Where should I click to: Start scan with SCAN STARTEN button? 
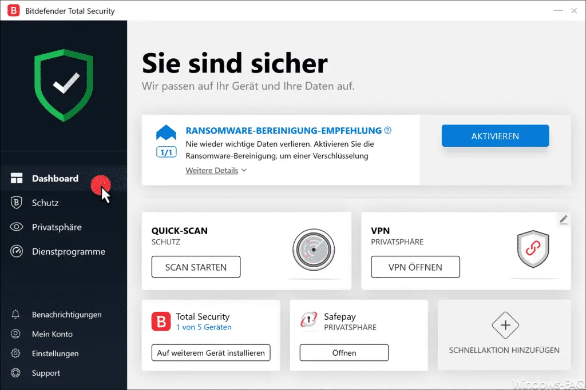tap(196, 267)
